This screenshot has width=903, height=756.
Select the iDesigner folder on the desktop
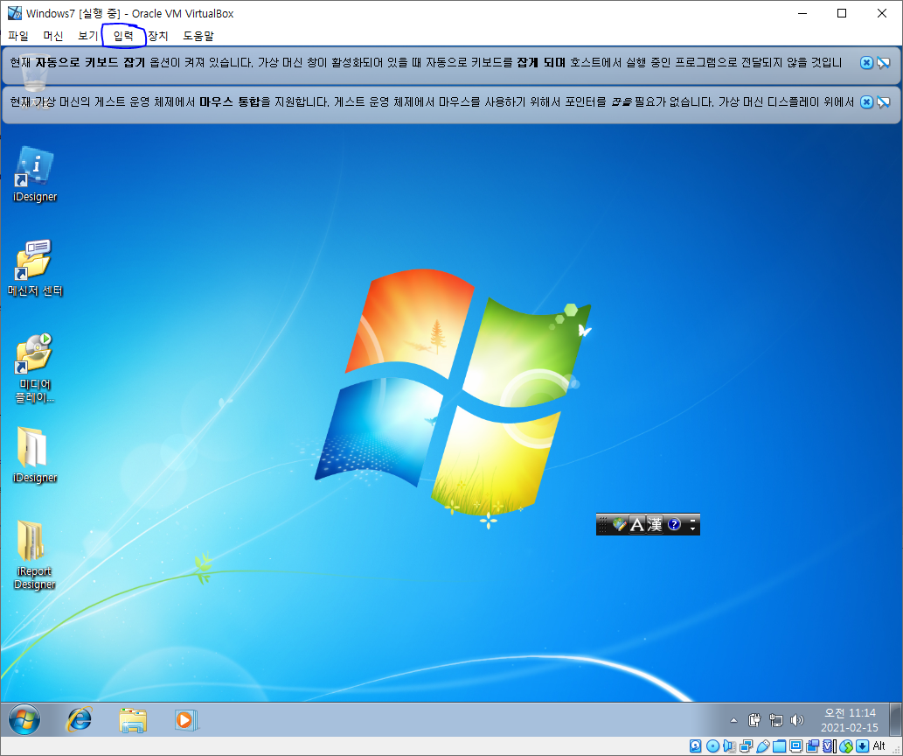tap(35, 455)
